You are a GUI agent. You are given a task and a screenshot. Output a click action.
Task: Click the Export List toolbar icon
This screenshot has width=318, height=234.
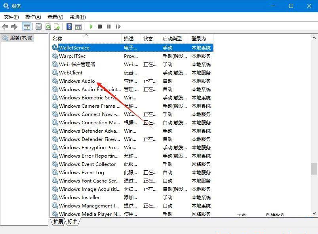tap(57, 27)
